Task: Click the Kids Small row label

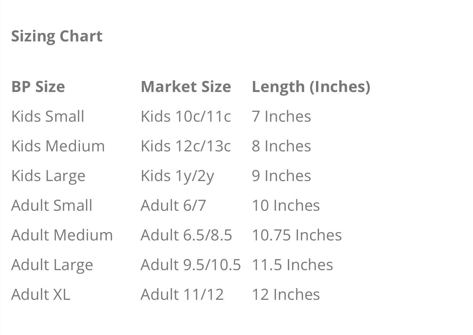Action: point(48,116)
